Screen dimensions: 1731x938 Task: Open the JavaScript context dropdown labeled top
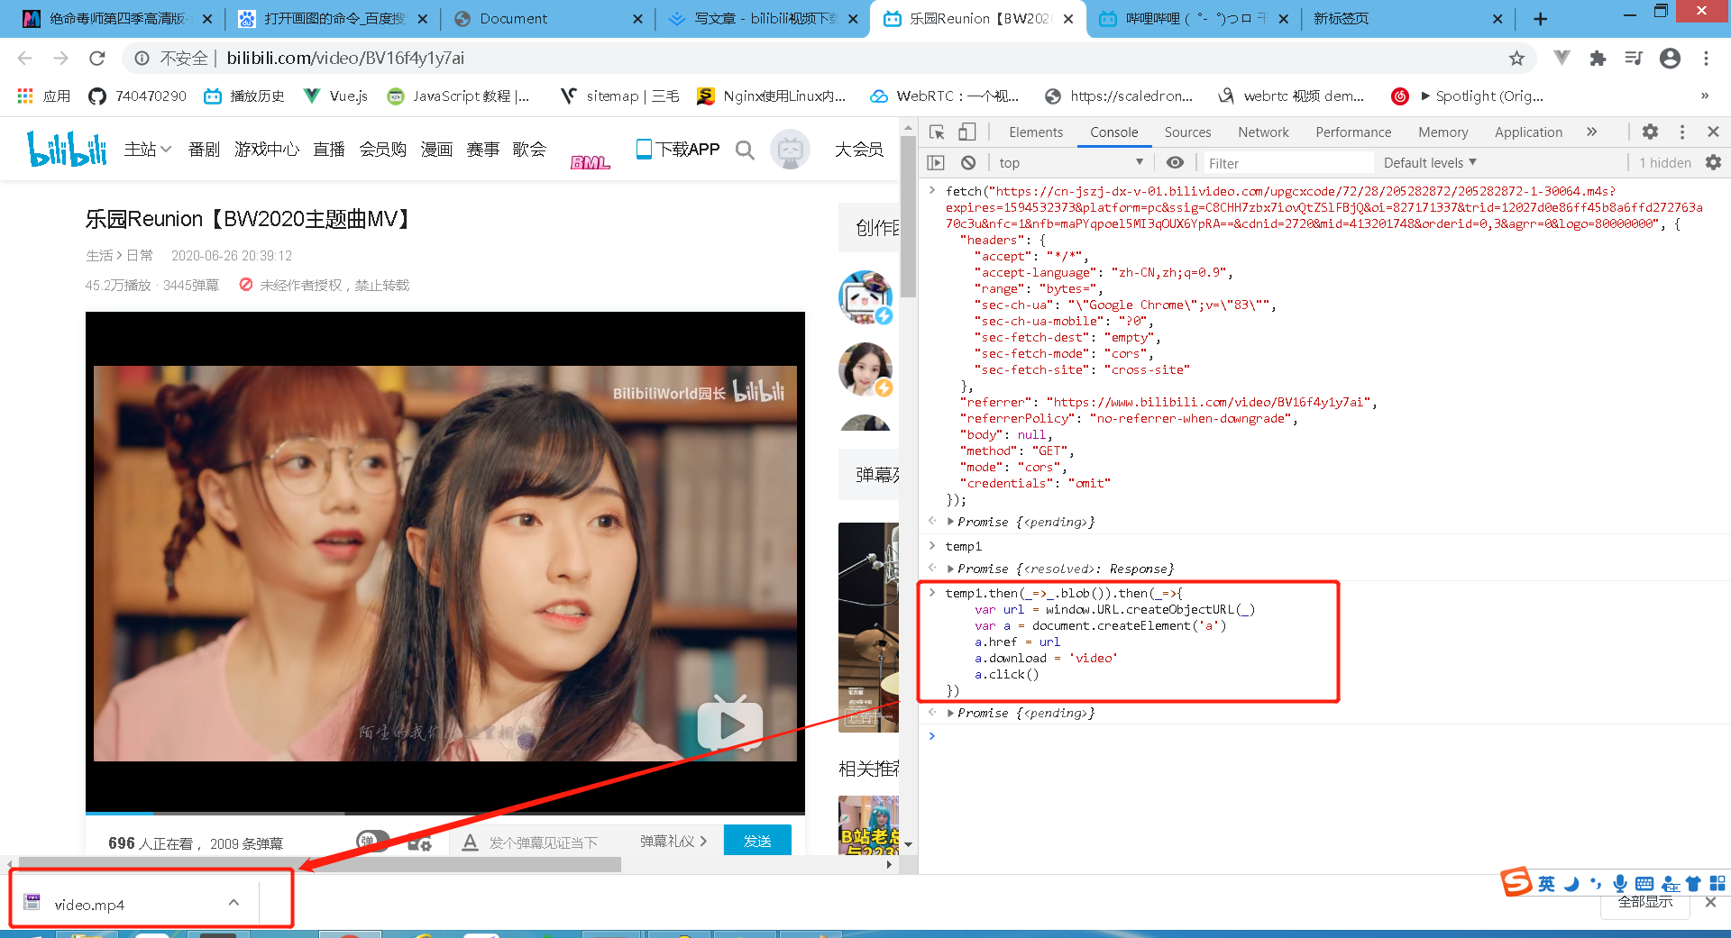point(1071,163)
